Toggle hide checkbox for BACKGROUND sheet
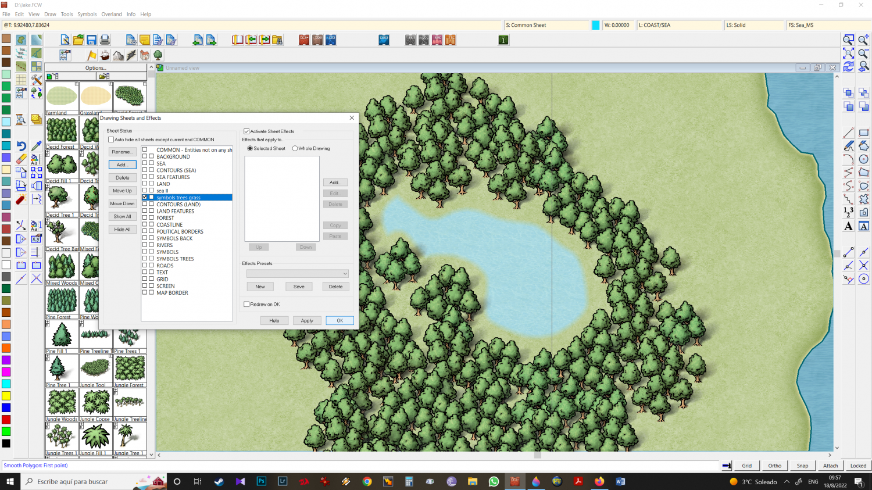 click(x=152, y=156)
